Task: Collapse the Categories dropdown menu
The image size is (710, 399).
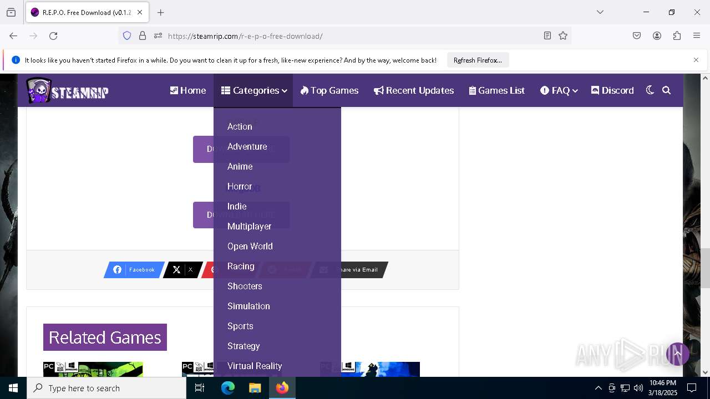Action: 253,90
